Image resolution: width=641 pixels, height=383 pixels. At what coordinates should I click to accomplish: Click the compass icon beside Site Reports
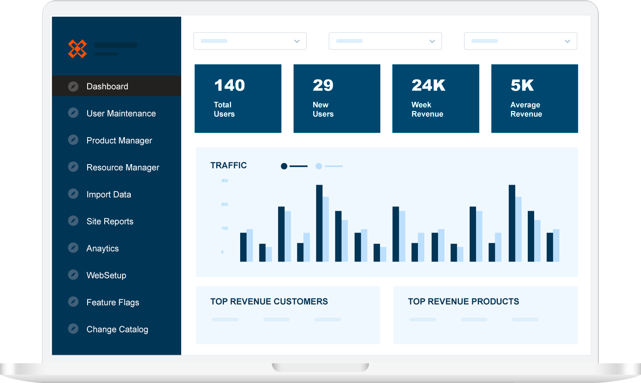74,221
